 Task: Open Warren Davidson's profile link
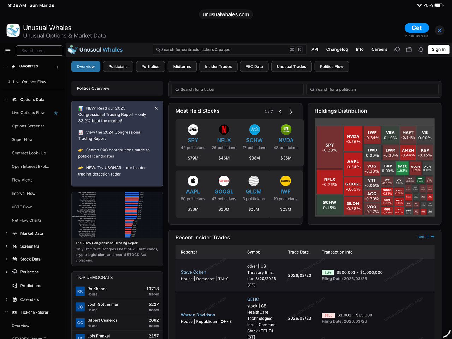pos(198,315)
